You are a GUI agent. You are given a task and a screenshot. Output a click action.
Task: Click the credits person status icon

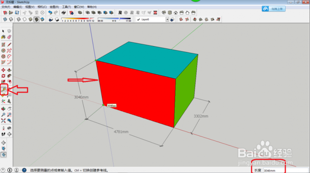point(17,170)
